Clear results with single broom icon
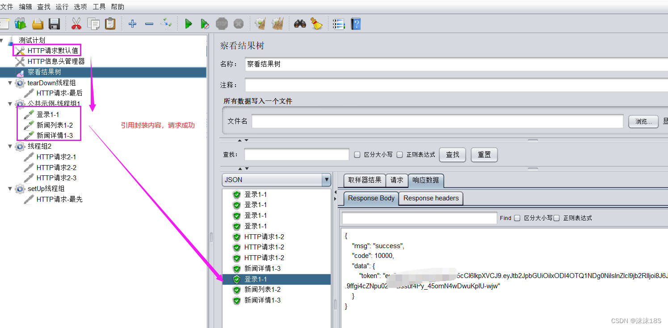 click(x=260, y=24)
